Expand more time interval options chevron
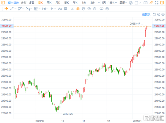The width and height of the screenshot is (166, 123). tap(99, 3)
